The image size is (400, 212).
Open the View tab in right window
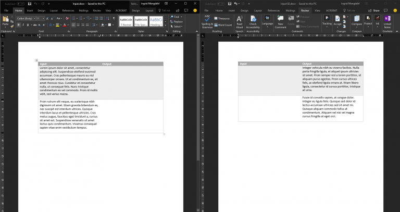click(x=317, y=10)
